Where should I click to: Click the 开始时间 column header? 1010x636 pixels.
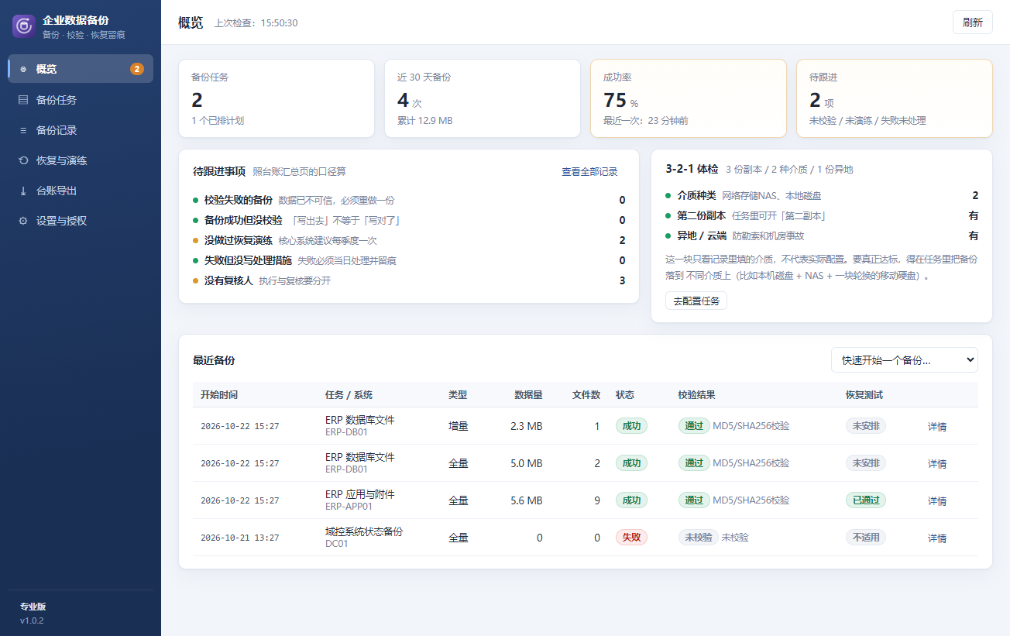click(219, 395)
